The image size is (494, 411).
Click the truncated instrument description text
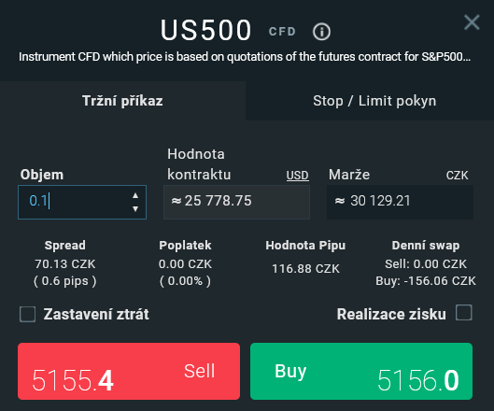[245, 57]
